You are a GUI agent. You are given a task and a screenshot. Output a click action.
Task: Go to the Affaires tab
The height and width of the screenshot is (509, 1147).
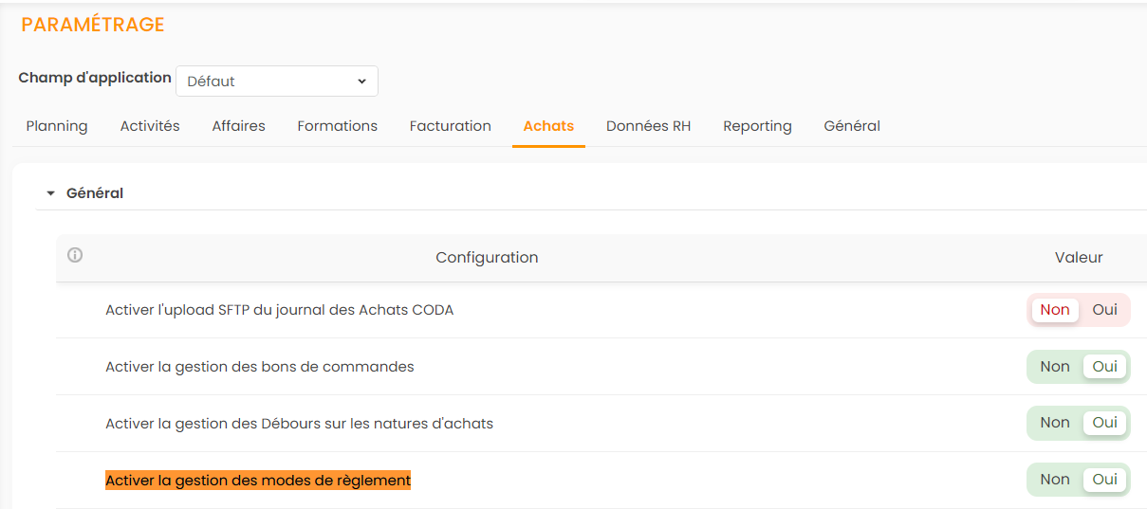238,126
